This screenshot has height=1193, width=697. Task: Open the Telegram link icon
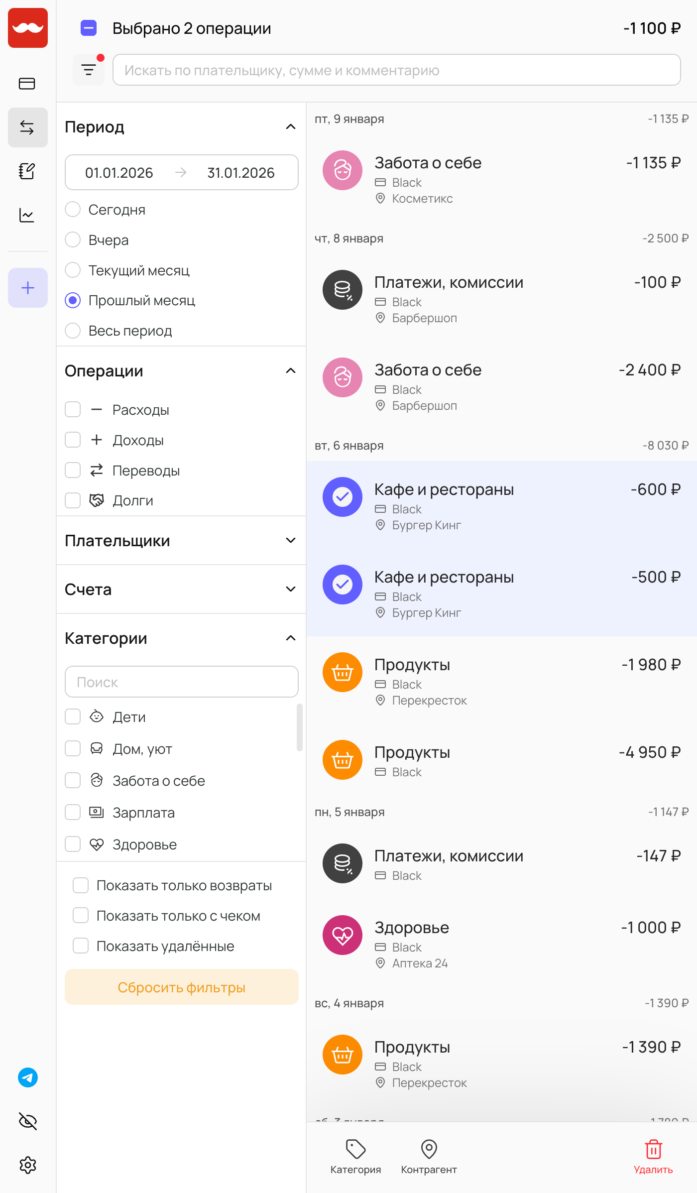tap(28, 1077)
